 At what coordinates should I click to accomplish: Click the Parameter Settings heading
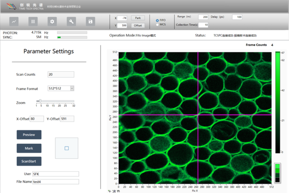[49, 51]
